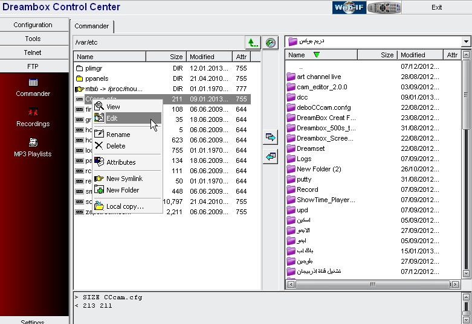
Task: Choose New Symlink from context menu
Action: pyautogui.click(x=128, y=179)
